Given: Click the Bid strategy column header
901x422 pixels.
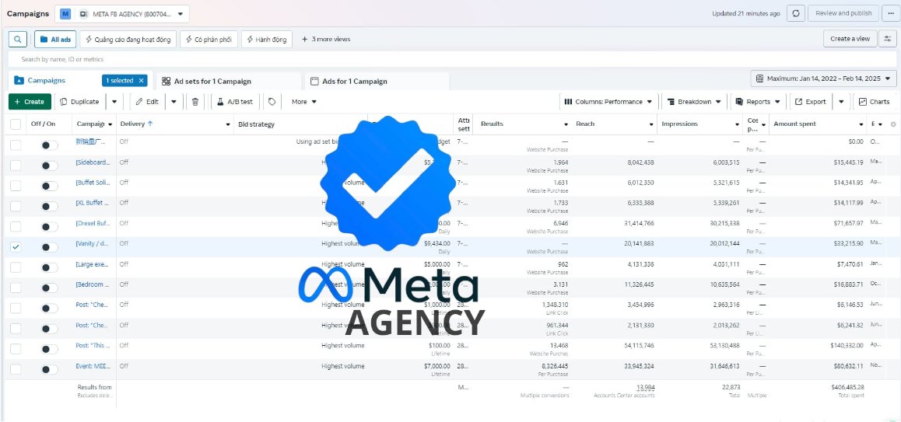Looking at the screenshot, I should pyautogui.click(x=256, y=124).
